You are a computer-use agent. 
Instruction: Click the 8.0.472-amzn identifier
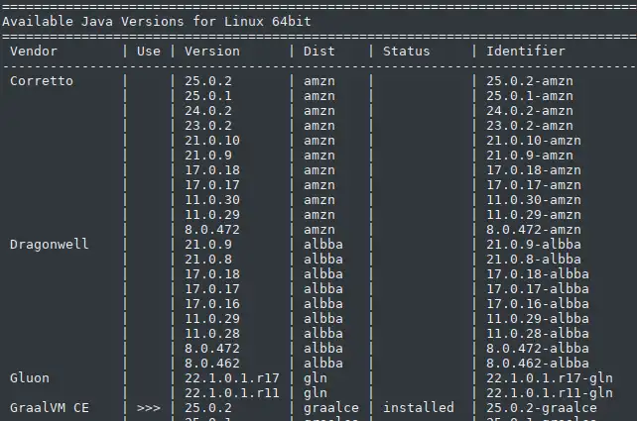534,230
